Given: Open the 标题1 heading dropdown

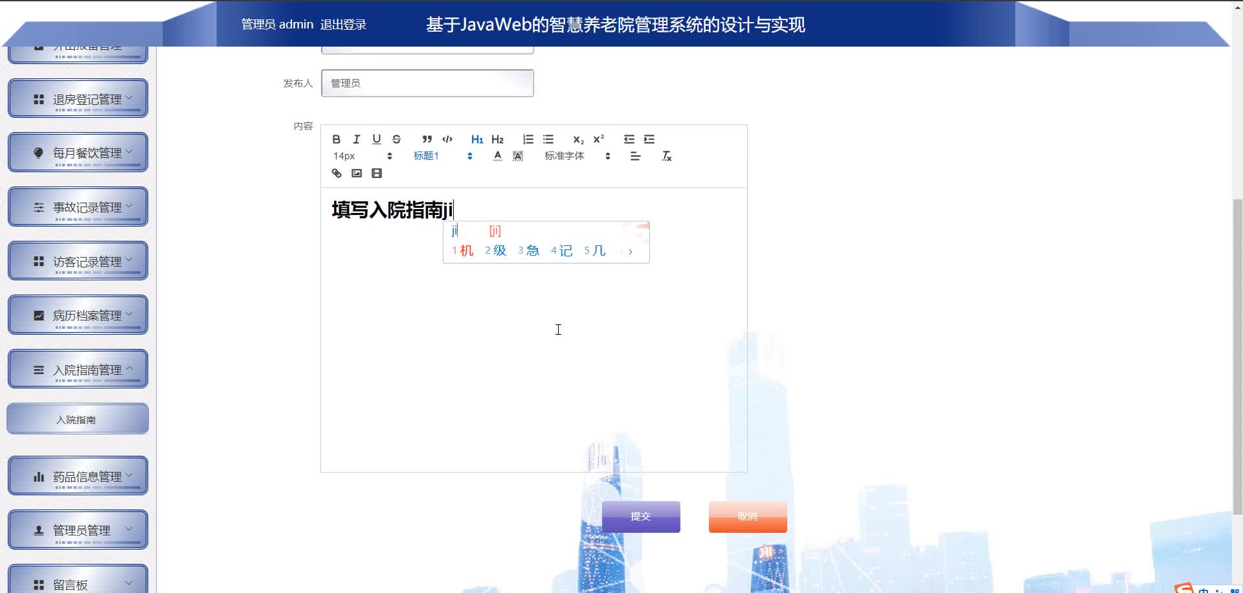Looking at the screenshot, I should click(x=443, y=156).
